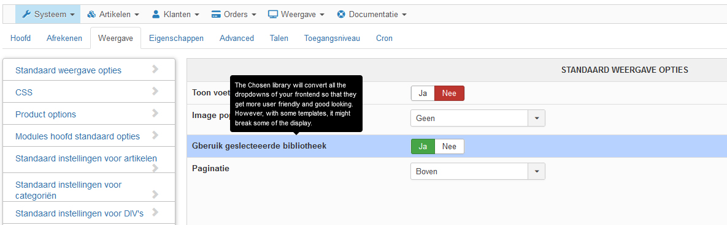
Task: Click chevron next to CSS
Action: (x=155, y=91)
